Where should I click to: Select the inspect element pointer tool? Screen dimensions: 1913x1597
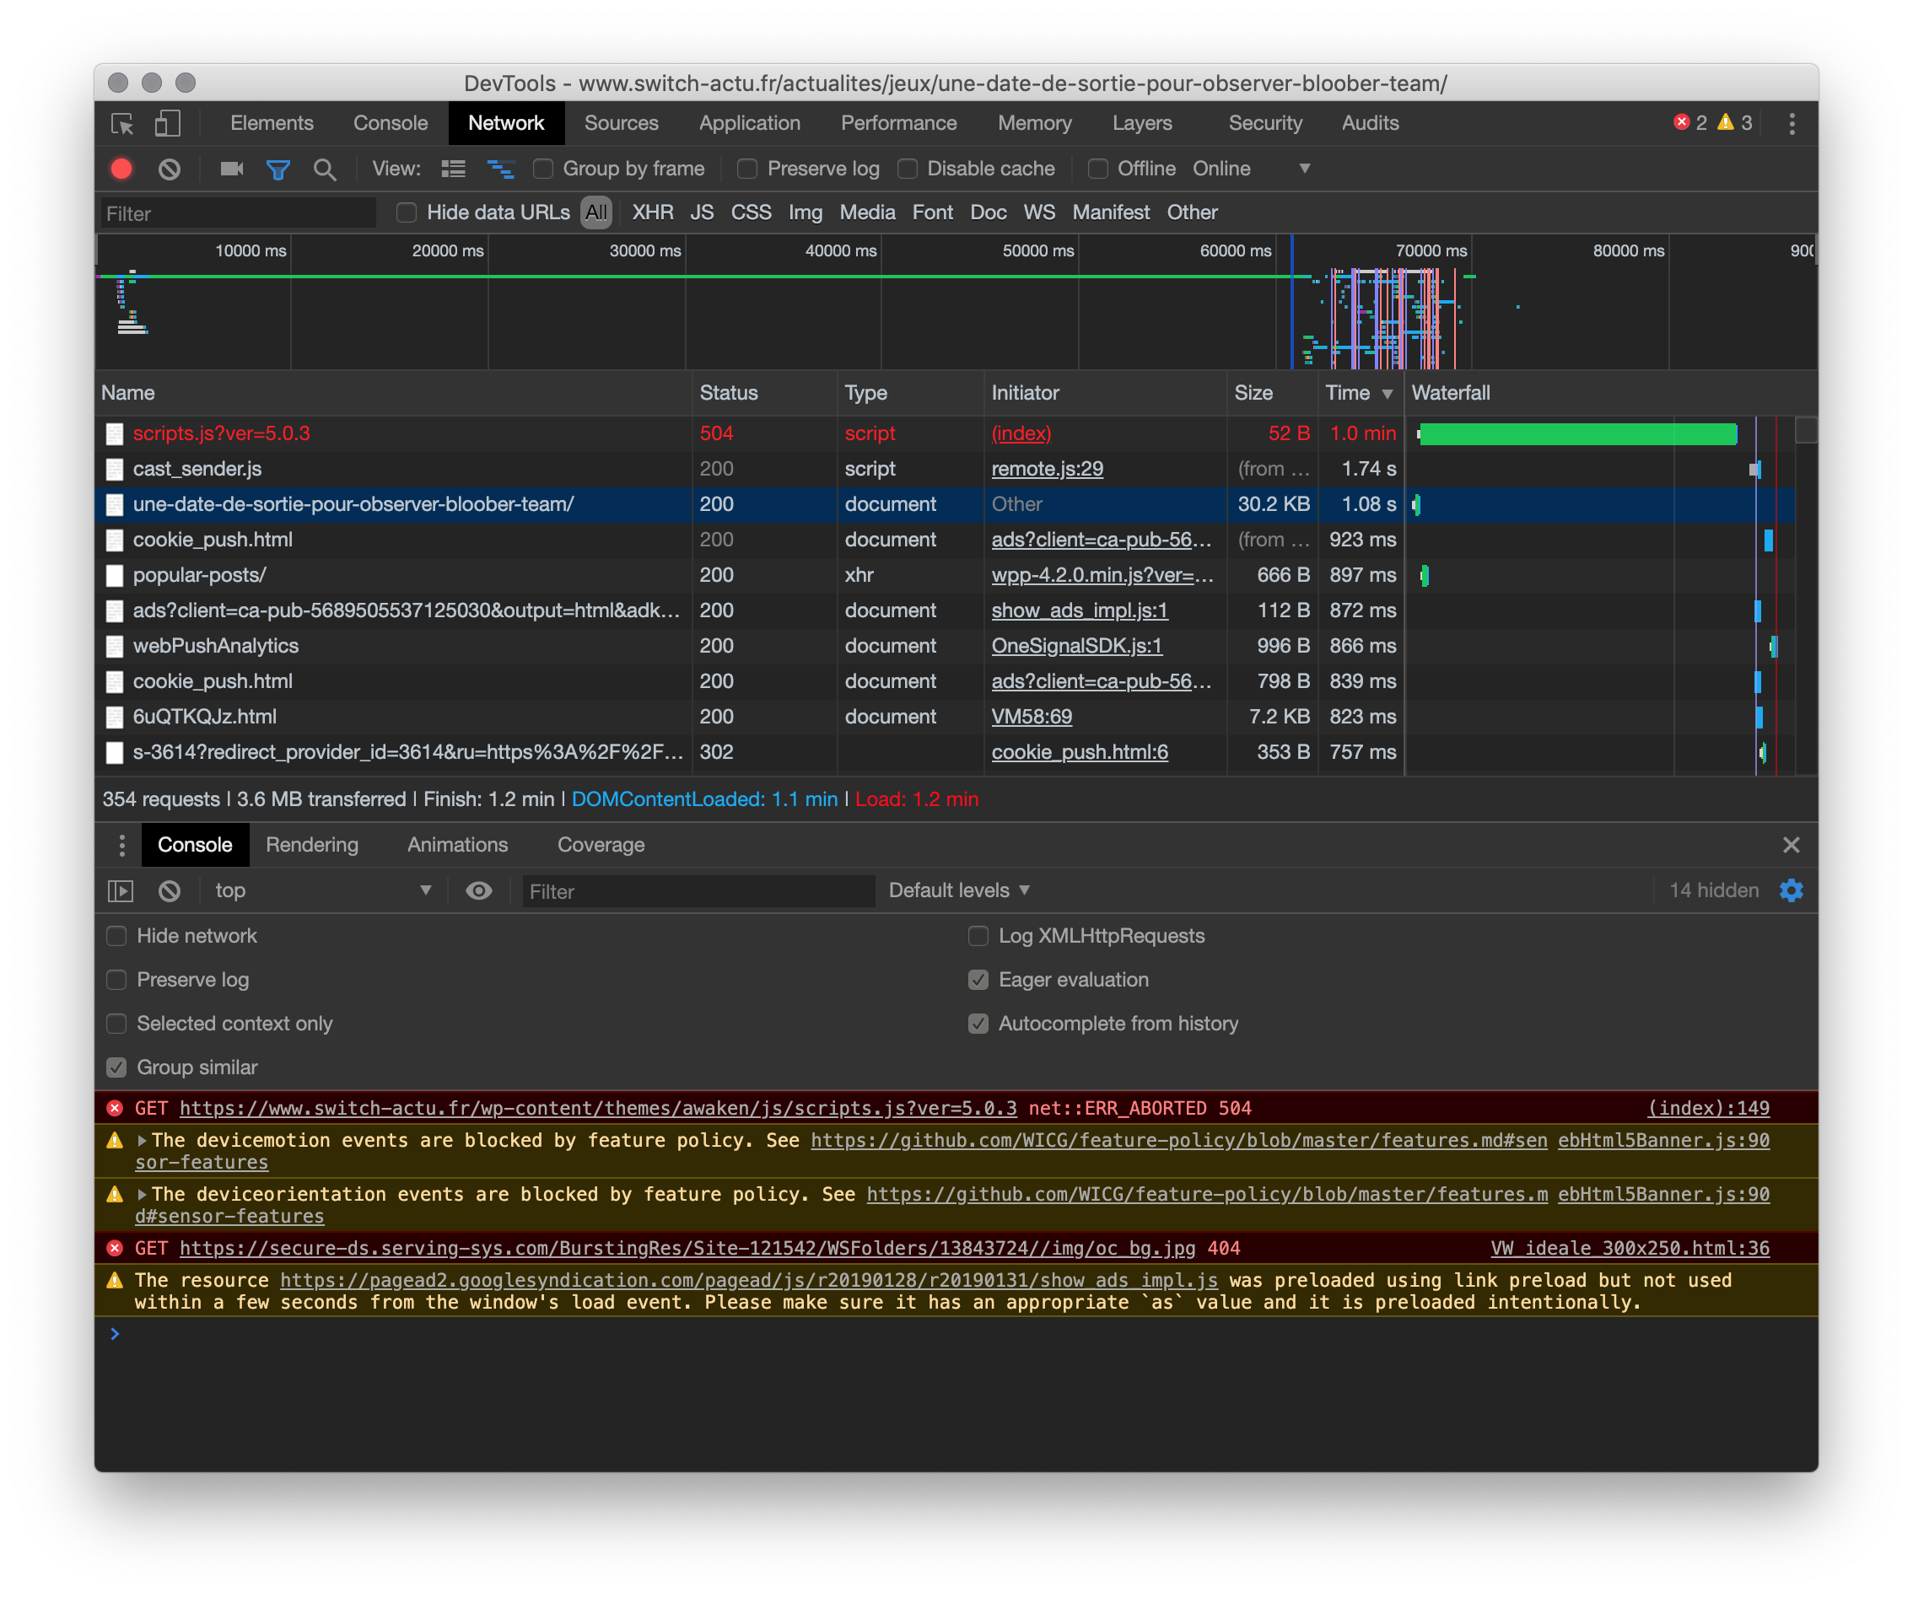pos(122,124)
